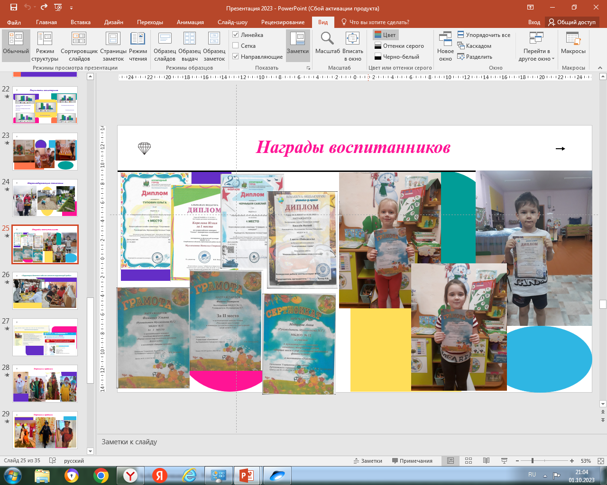607x485 pixels.
Task: Click Общий доступ button
Action: (572, 22)
